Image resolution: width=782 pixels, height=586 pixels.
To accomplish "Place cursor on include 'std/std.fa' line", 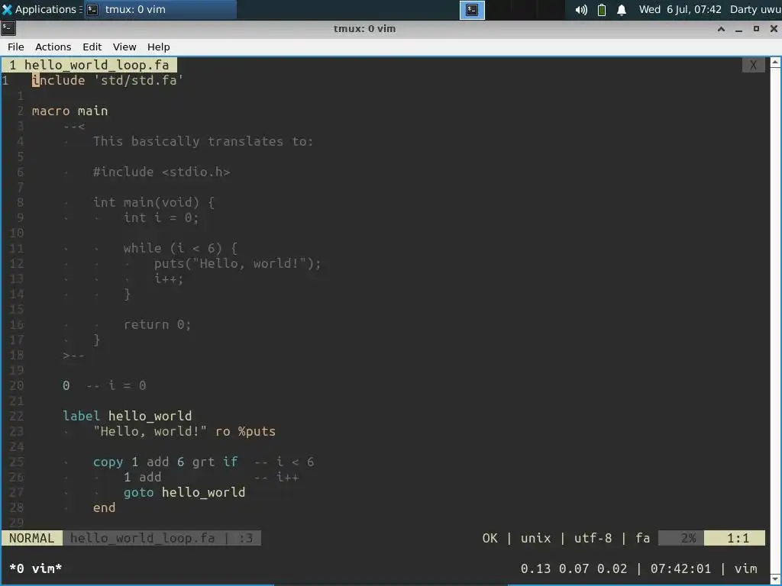I will [108, 80].
